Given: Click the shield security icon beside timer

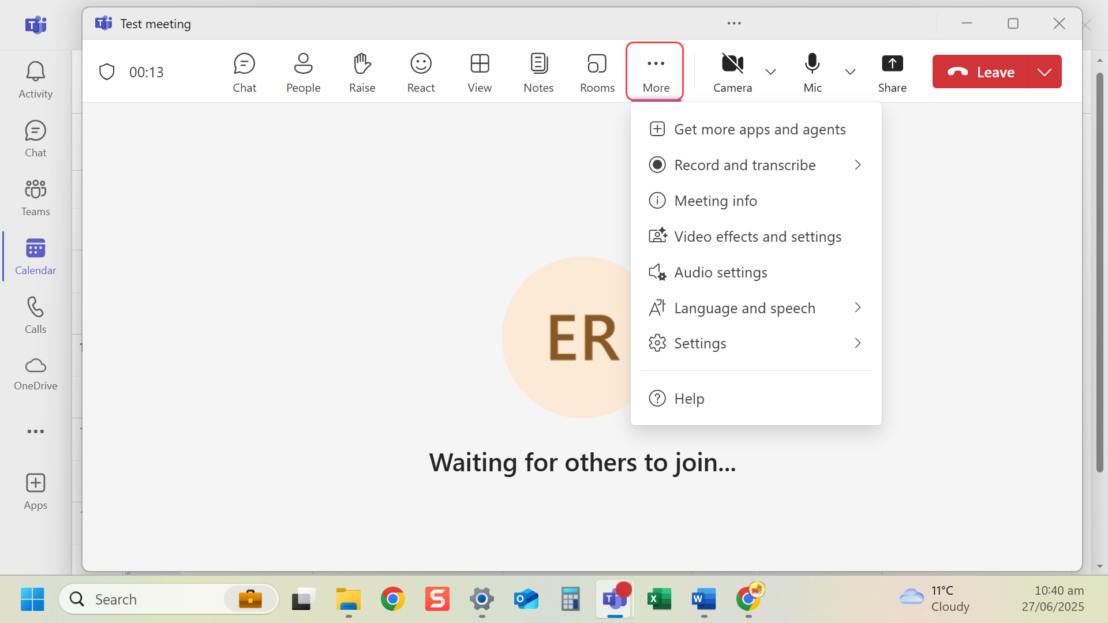Looking at the screenshot, I should (x=107, y=72).
